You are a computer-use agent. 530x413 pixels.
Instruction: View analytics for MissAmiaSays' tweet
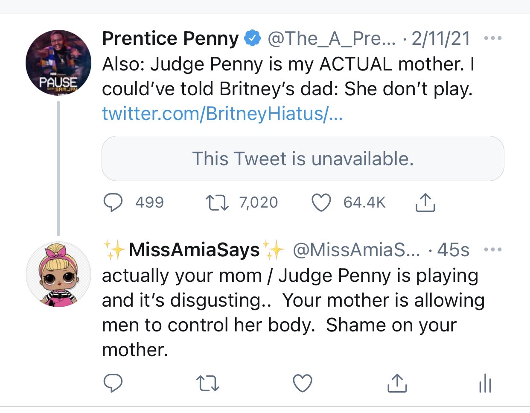(485, 383)
